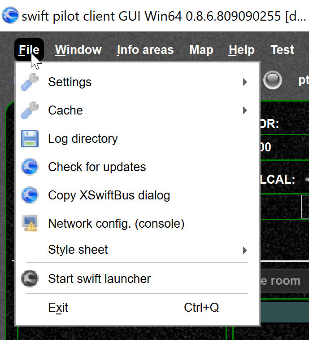The width and height of the screenshot is (309, 340).
Task: Choose Cache in the File menu
Action: [137, 110]
